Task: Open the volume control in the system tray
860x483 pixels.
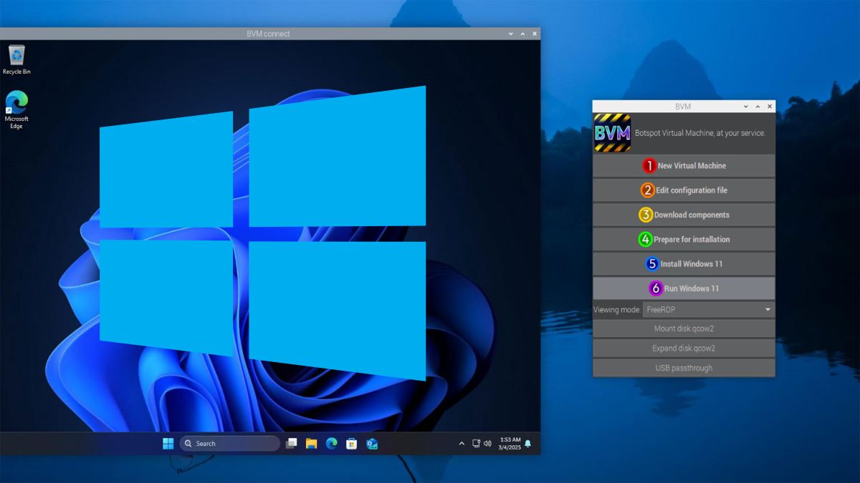Action: tap(488, 443)
